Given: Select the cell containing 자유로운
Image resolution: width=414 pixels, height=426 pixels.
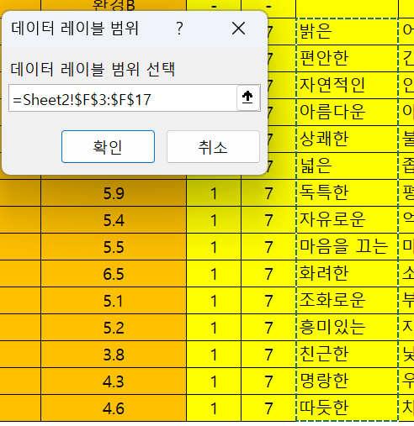Looking at the screenshot, I should pyautogui.click(x=347, y=219).
